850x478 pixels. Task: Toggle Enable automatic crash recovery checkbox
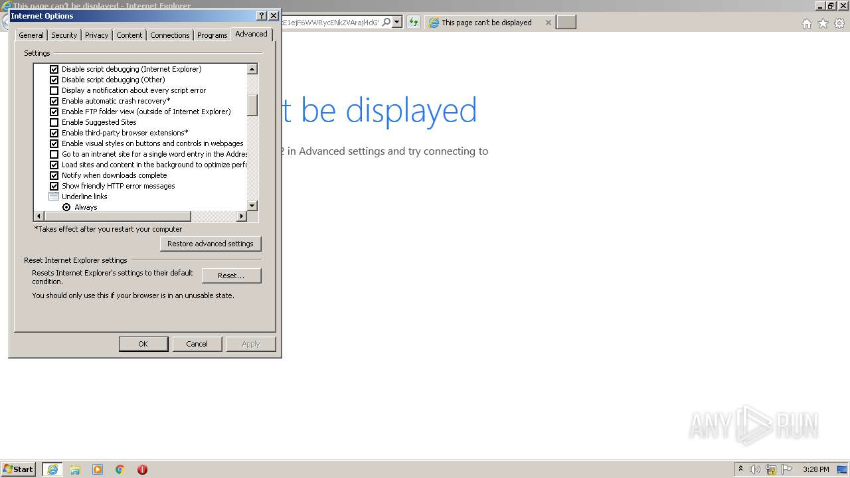pos(54,101)
